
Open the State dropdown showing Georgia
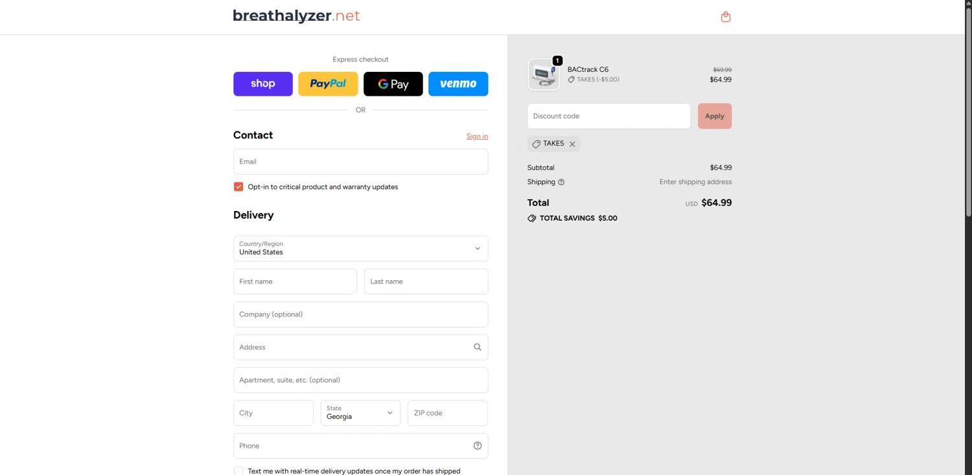click(360, 413)
